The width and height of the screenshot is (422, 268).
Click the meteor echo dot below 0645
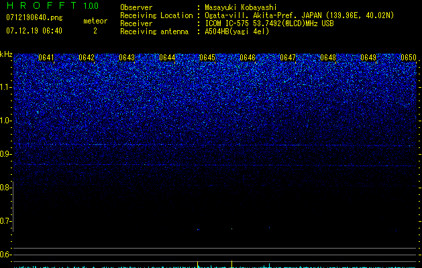198,229
